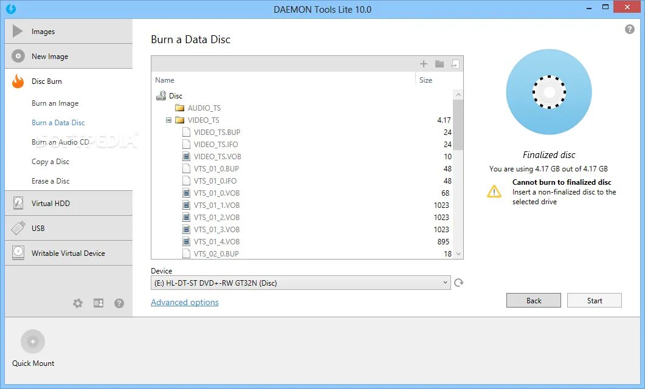Click the Writable Virtual Device icon

(18, 253)
